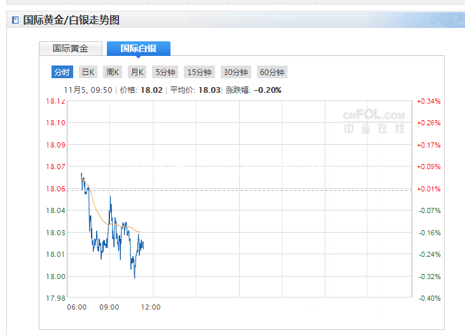Click the +0.26% percentage label
The height and width of the screenshot is (335, 465).
429,123
